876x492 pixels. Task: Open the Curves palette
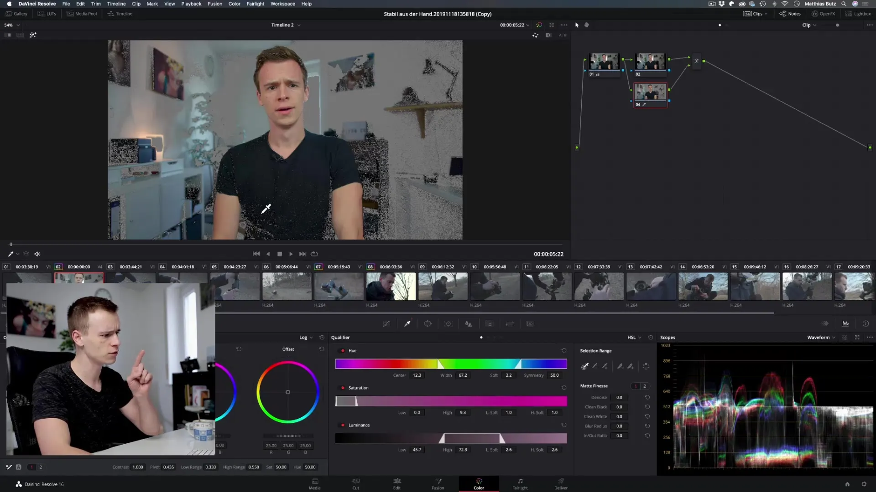click(x=386, y=323)
